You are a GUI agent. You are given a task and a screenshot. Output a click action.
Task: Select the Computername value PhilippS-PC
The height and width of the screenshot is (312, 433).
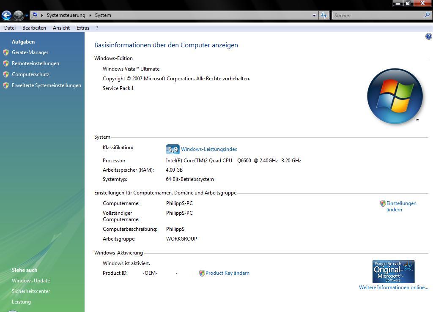179,203
